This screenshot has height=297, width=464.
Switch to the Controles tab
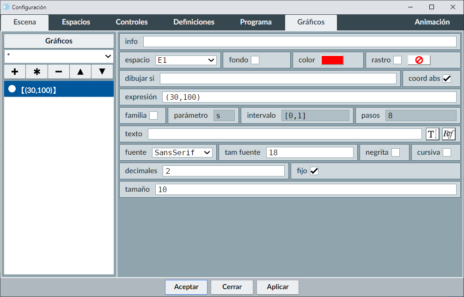coord(131,22)
